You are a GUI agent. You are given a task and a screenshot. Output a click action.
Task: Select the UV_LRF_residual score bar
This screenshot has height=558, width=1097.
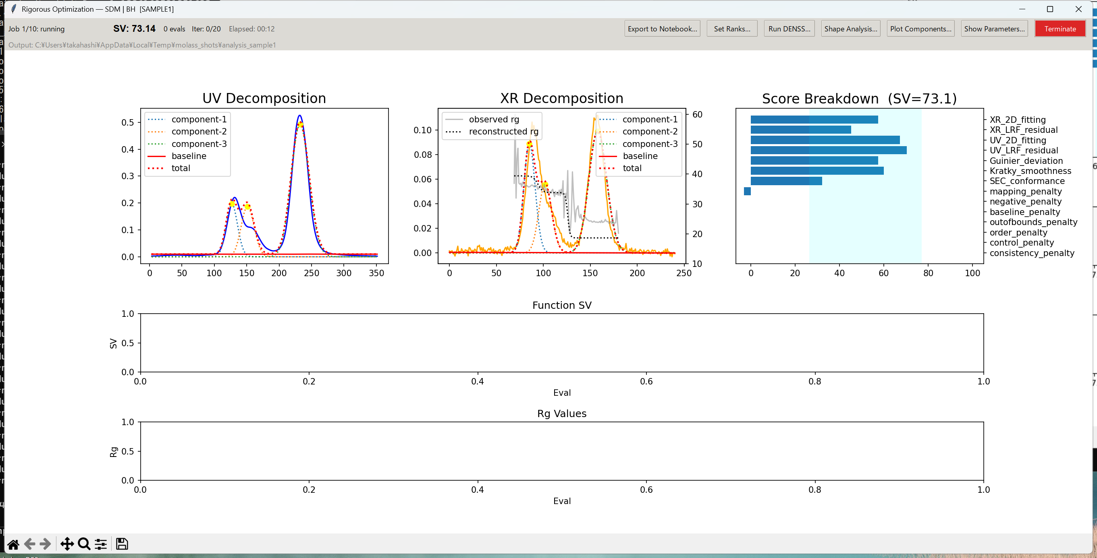click(829, 150)
